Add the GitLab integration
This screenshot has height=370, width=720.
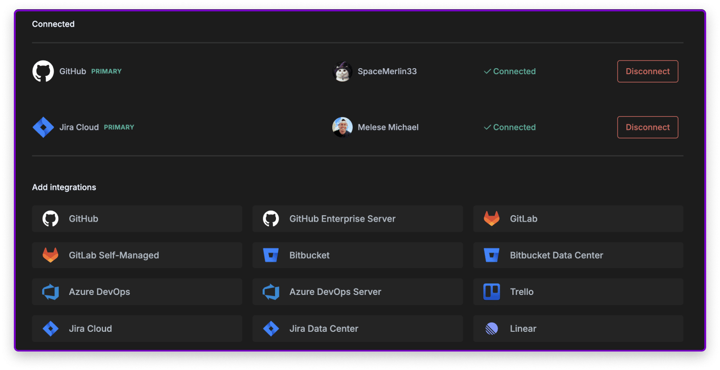tap(578, 218)
